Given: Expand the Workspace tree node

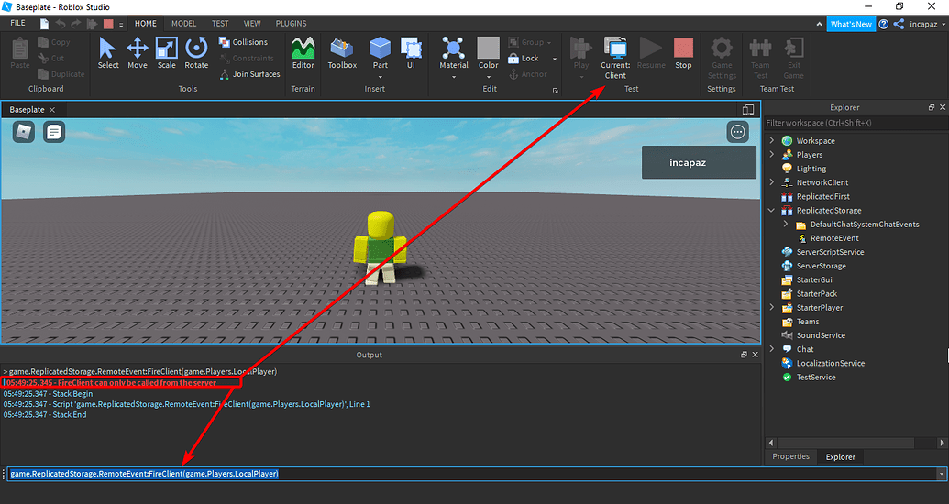Looking at the screenshot, I should [x=772, y=140].
